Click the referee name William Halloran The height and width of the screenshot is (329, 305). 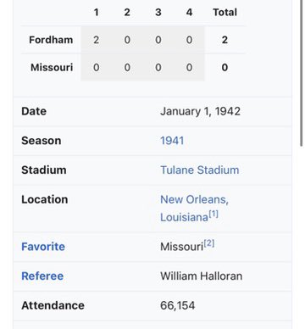coord(201,276)
